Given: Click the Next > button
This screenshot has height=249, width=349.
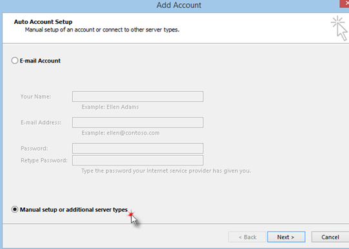Looking at the screenshot, I should point(286,237).
